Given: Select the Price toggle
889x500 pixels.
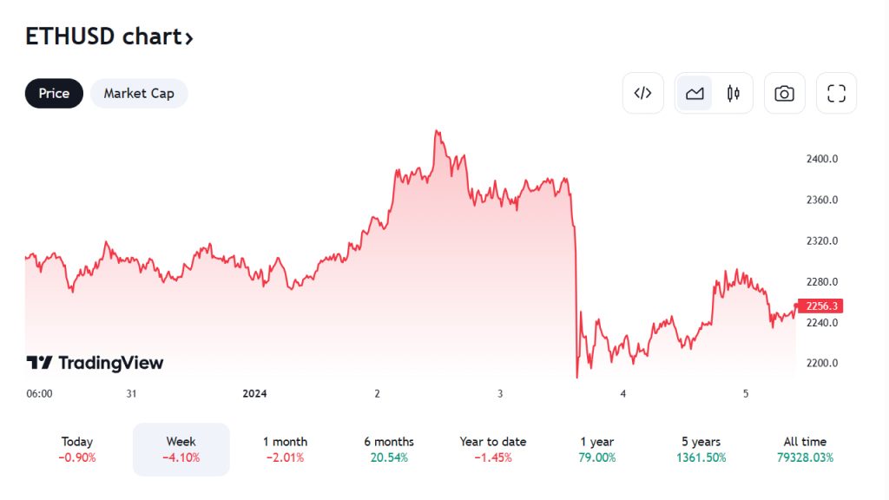Looking at the screenshot, I should pos(54,94).
